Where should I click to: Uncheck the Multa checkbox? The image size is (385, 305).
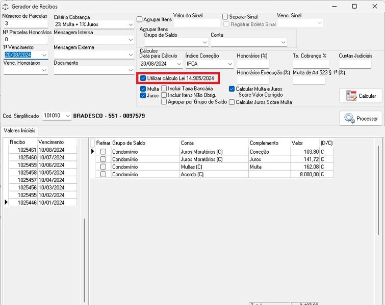click(x=143, y=89)
